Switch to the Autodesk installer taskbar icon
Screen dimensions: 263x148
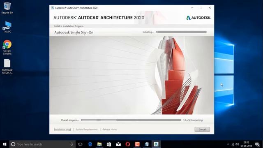(156, 144)
